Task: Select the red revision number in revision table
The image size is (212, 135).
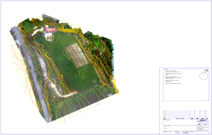Action: click(164, 117)
